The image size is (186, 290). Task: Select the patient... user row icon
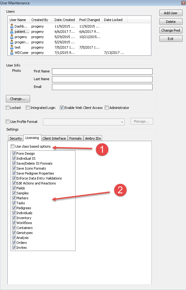point(12,32)
